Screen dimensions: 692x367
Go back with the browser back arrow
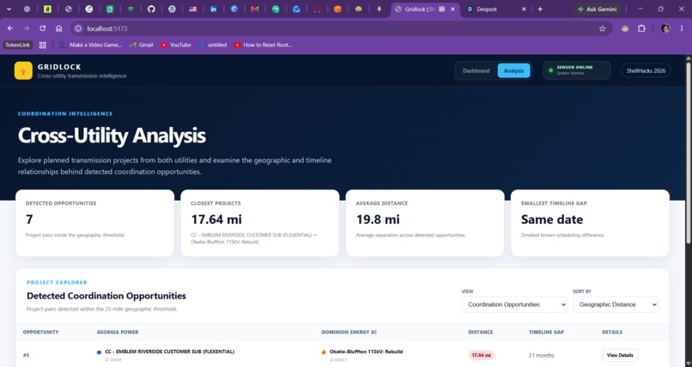click(x=10, y=28)
